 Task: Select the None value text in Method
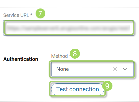coord(63,69)
